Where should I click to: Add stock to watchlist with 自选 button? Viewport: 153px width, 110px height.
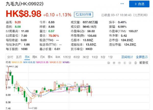[139, 4]
